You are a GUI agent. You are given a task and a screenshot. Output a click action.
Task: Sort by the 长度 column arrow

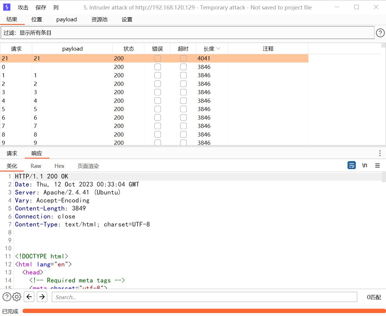pos(218,49)
